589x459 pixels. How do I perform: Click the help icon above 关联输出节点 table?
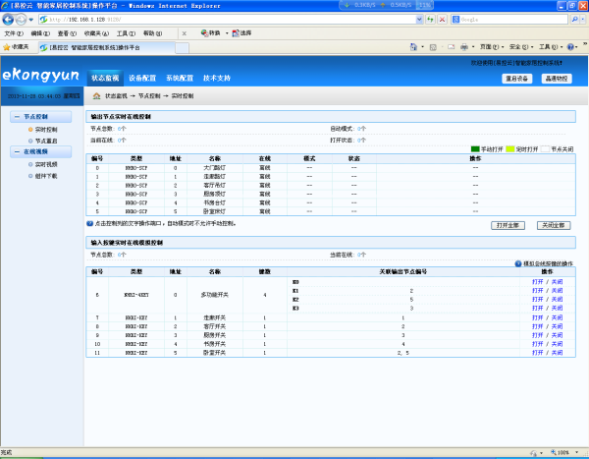coord(518,263)
